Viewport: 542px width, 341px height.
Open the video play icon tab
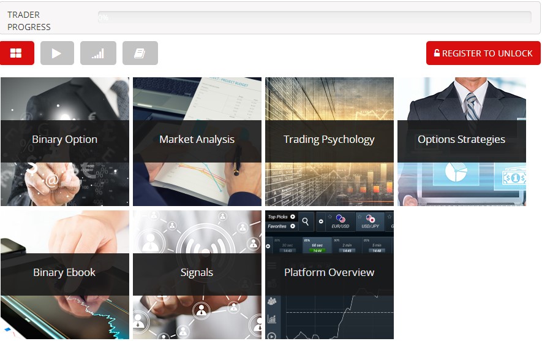click(57, 53)
